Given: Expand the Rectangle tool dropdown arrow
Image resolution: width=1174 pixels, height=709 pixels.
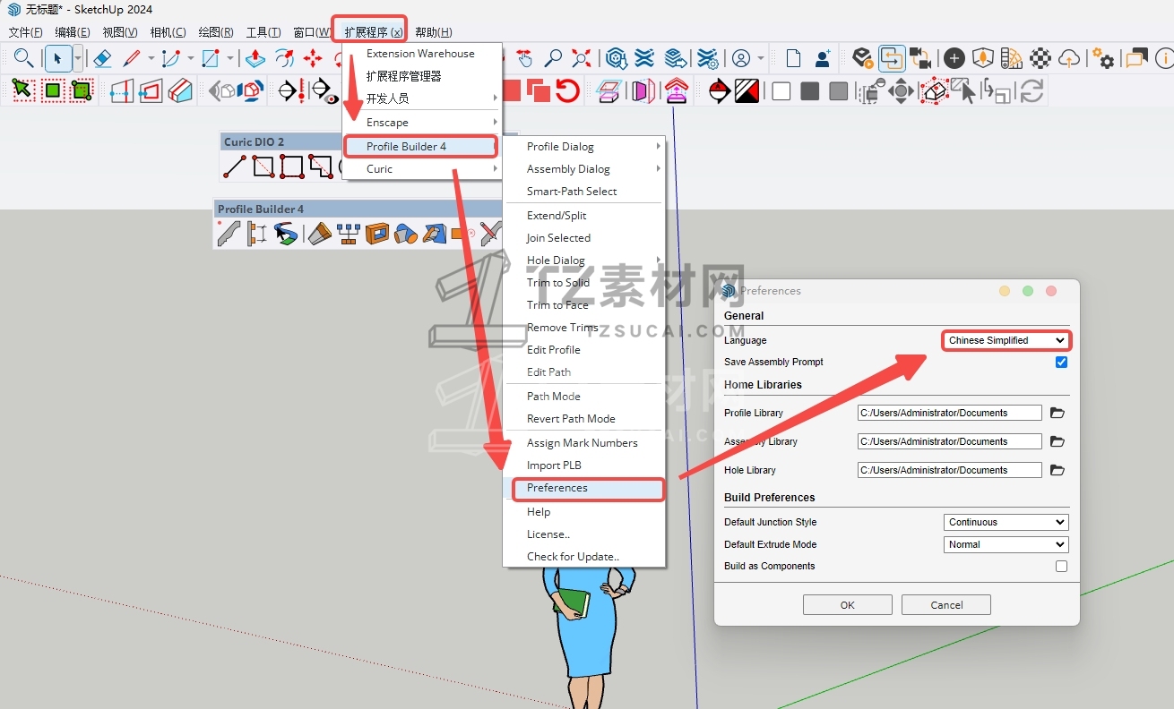Looking at the screenshot, I should tap(229, 59).
